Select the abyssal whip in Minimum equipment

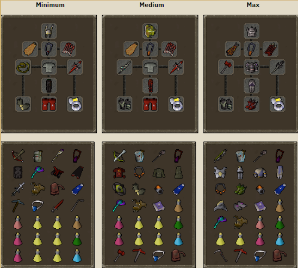[23, 67]
